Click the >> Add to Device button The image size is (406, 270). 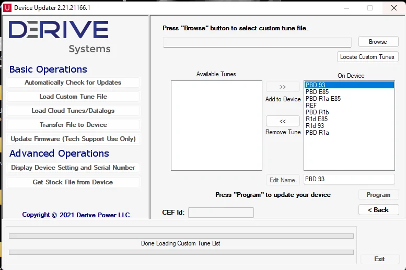283,87
